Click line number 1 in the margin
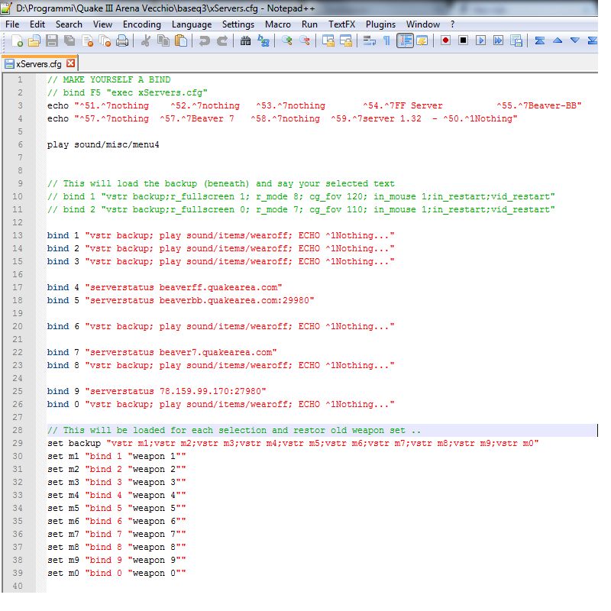 click(x=20, y=79)
